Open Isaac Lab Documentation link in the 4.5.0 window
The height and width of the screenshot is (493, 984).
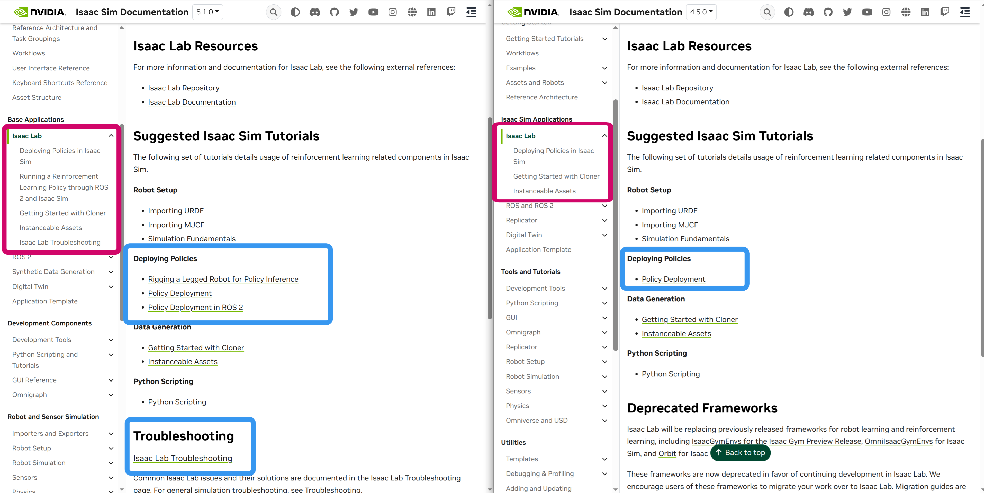(x=685, y=102)
